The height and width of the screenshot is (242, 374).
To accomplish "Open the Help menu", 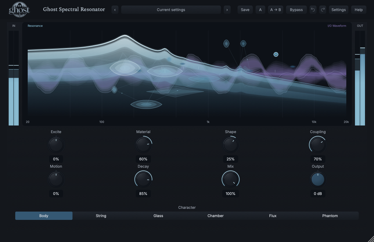I will [x=358, y=10].
